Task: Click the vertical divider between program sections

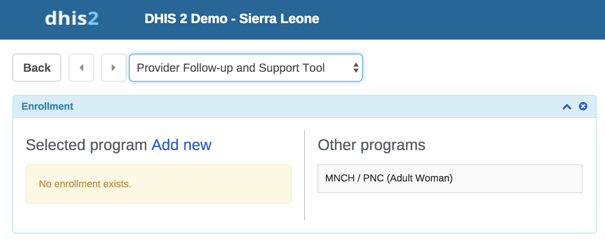Action: point(305,175)
